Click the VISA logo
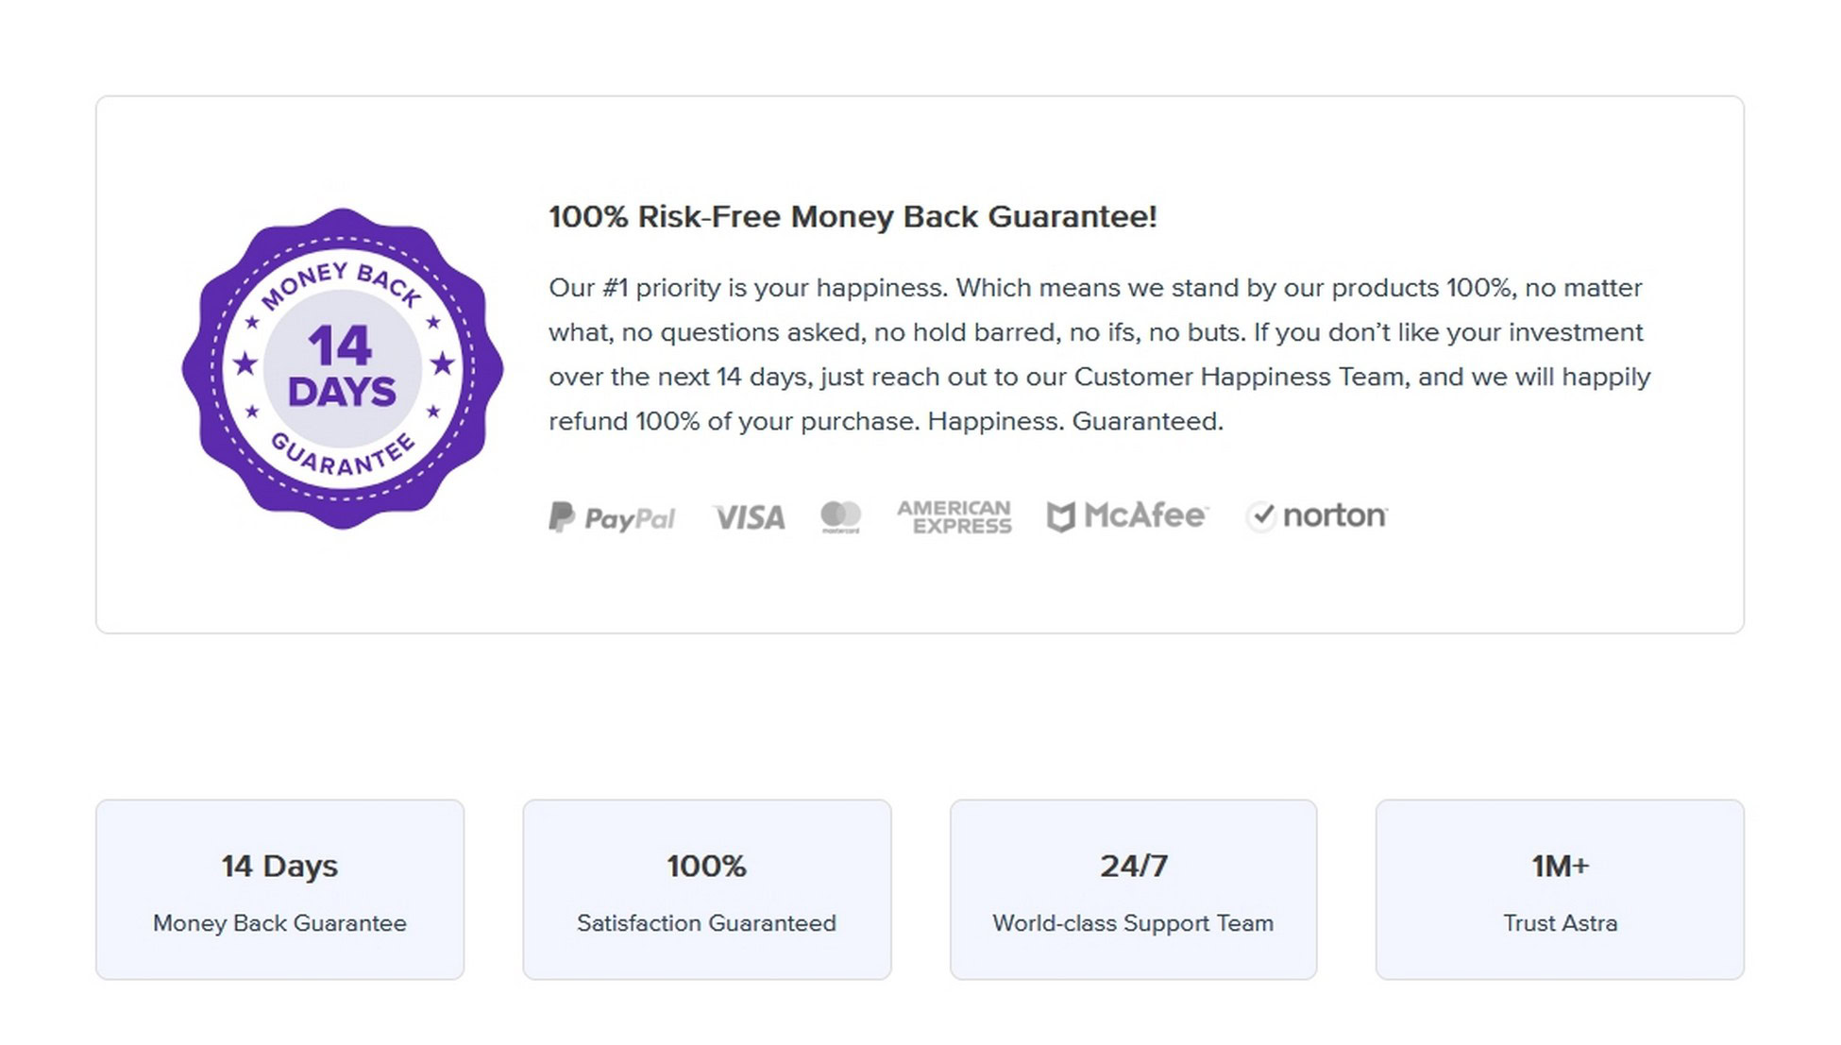Viewport: 1841px width, 1045px height. (x=749, y=517)
